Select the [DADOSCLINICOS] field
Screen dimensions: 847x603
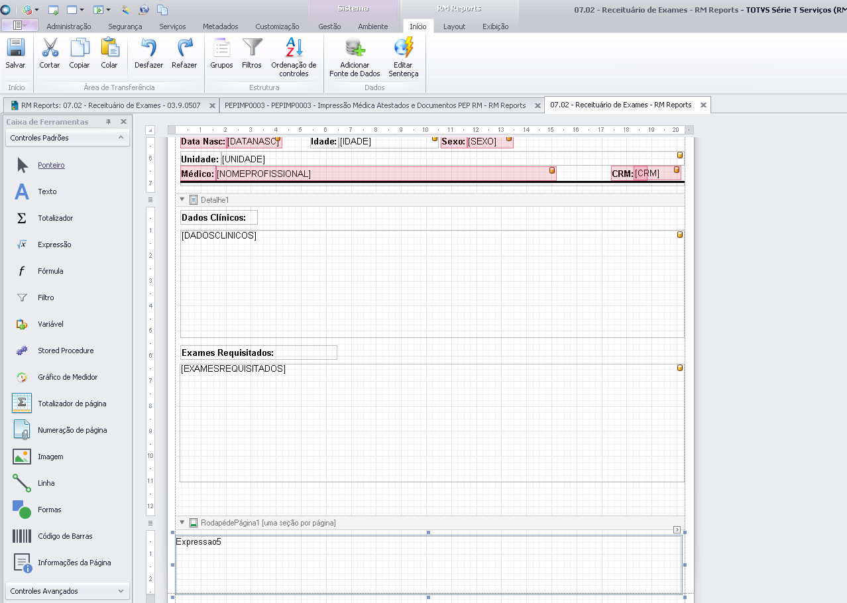[432, 284]
